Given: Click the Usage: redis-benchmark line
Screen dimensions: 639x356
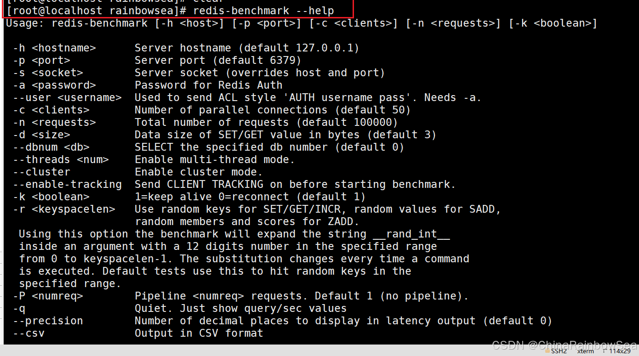Looking at the screenshot, I should coord(301,23).
